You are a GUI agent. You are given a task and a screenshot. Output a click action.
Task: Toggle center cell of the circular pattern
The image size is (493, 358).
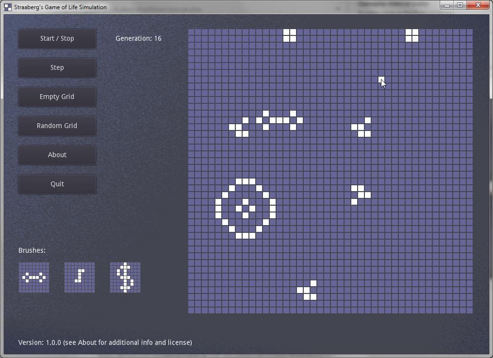click(245, 209)
